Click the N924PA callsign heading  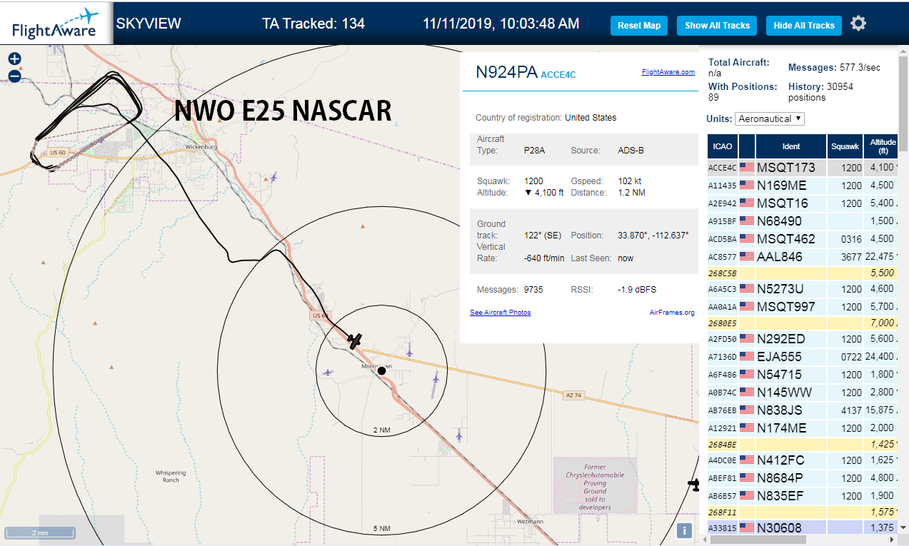click(x=506, y=72)
